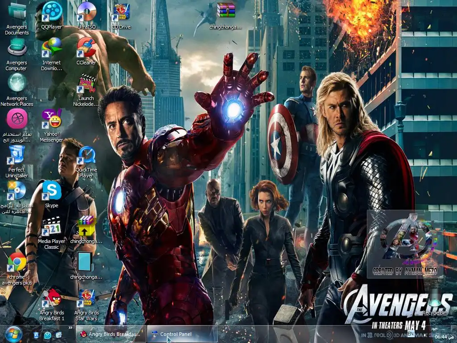Viewport: 457px width, 343px height.
Task: Click the 06:44 taskbar clock
Action: [445, 337]
